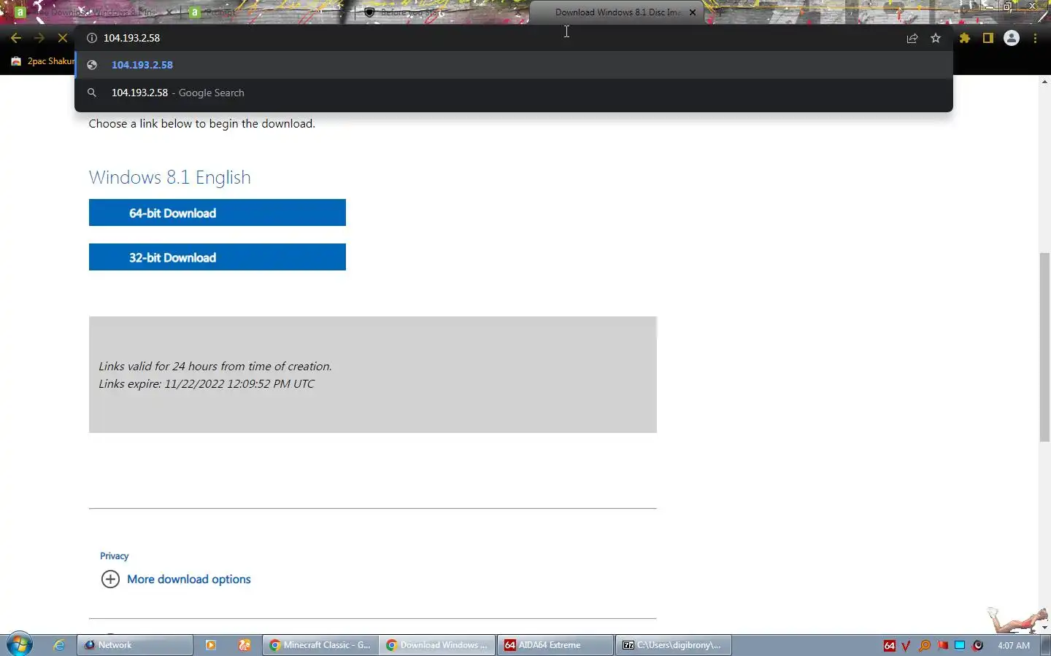Stop the page from loading
Image resolution: width=1051 pixels, height=656 pixels.
pos(63,38)
